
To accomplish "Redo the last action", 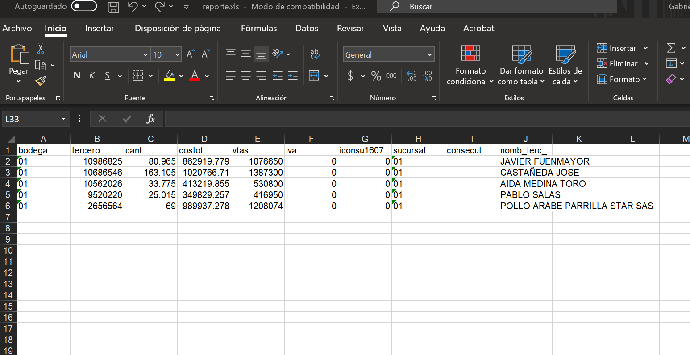I will point(160,6).
